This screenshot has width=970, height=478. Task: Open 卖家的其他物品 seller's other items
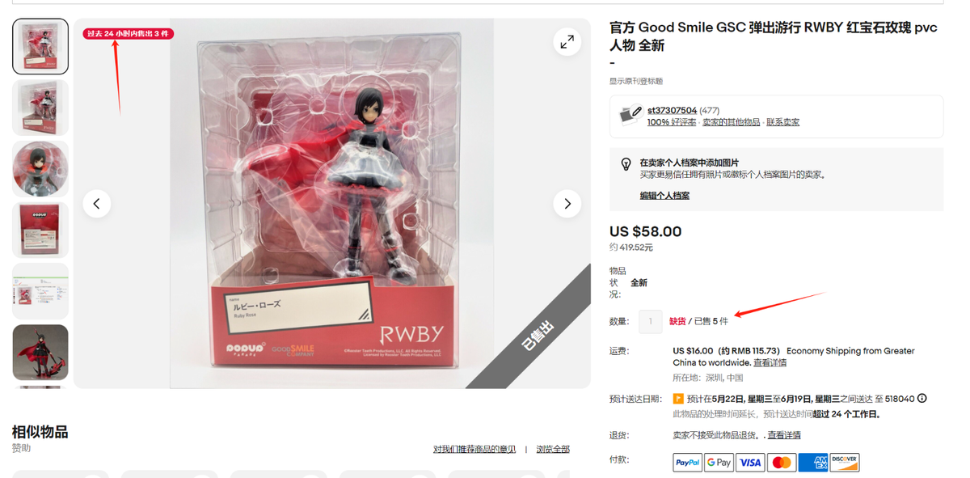click(x=731, y=122)
